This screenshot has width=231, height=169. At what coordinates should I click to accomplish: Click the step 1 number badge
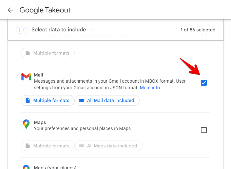pyautogui.click(x=19, y=30)
